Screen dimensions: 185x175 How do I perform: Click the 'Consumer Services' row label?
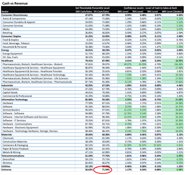point(13,26)
